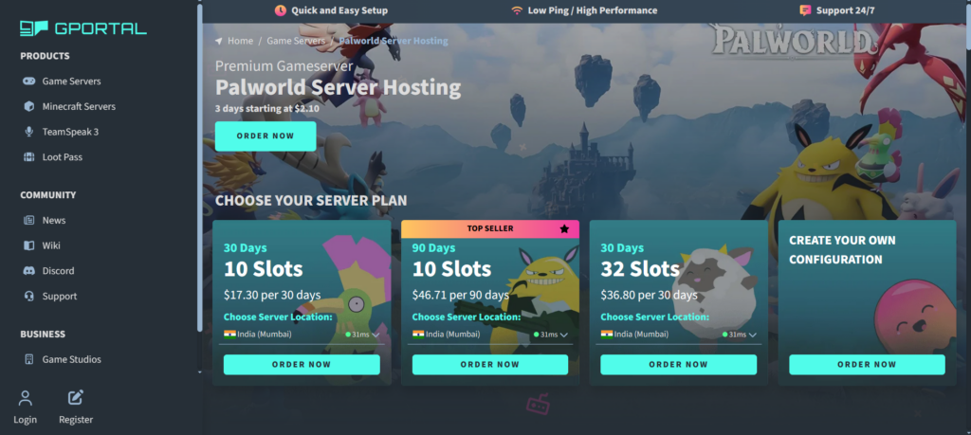Click the chat icon beside Support 24/7
Image resolution: width=971 pixels, height=435 pixels.
[805, 10]
